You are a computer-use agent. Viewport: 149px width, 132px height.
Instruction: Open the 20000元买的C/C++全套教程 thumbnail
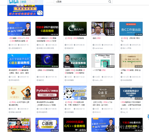click(75, 125)
